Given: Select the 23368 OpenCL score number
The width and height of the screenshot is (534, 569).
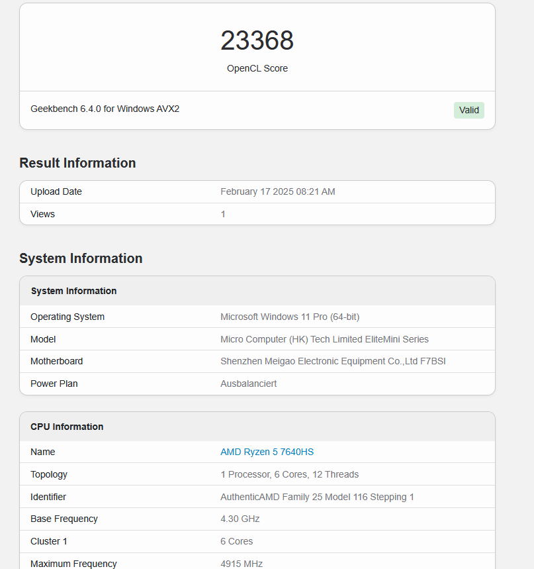Looking at the screenshot, I should [257, 40].
